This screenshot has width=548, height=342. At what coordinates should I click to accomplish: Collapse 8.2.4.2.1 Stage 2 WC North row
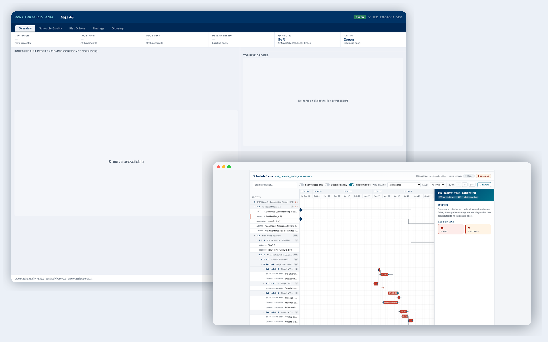tap(261, 264)
